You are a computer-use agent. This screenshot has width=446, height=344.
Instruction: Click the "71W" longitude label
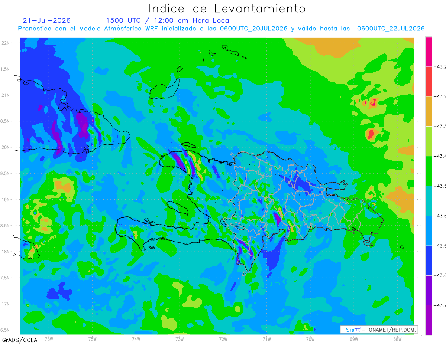point(266,339)
